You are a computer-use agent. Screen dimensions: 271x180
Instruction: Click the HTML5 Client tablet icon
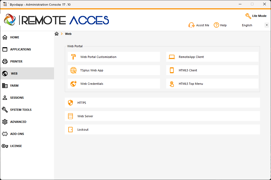(x=172, y=70)
